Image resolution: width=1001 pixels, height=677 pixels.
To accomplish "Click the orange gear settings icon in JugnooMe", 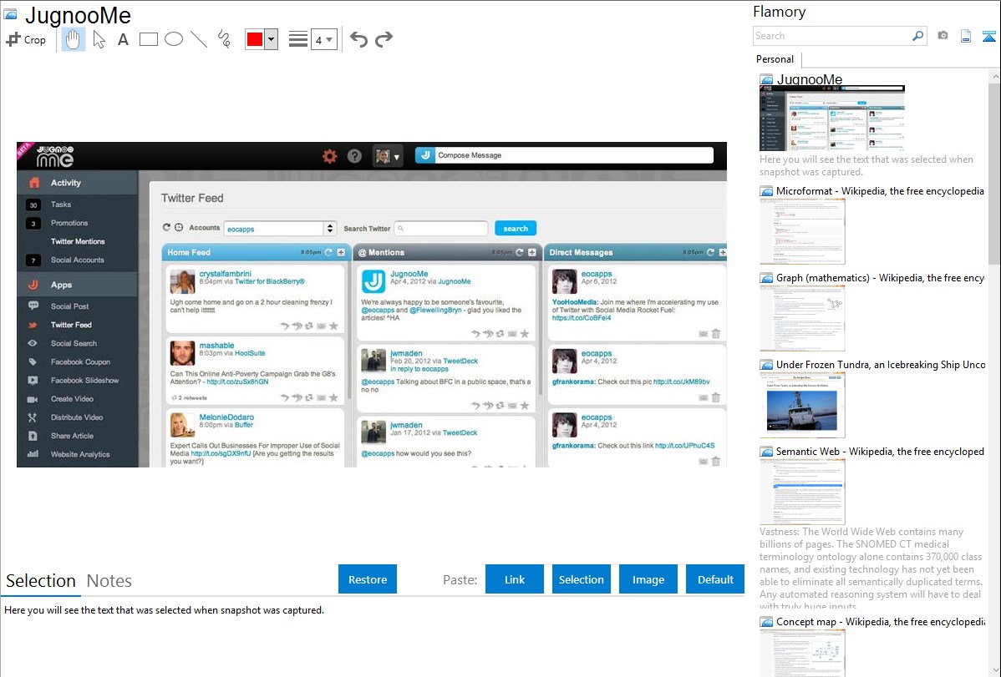I will click(329, 156).
